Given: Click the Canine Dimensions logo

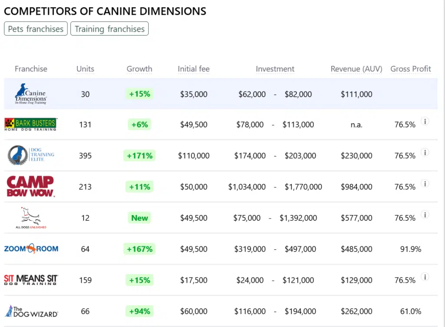Looking at the screenshot, I should click(x=31, y=94).
